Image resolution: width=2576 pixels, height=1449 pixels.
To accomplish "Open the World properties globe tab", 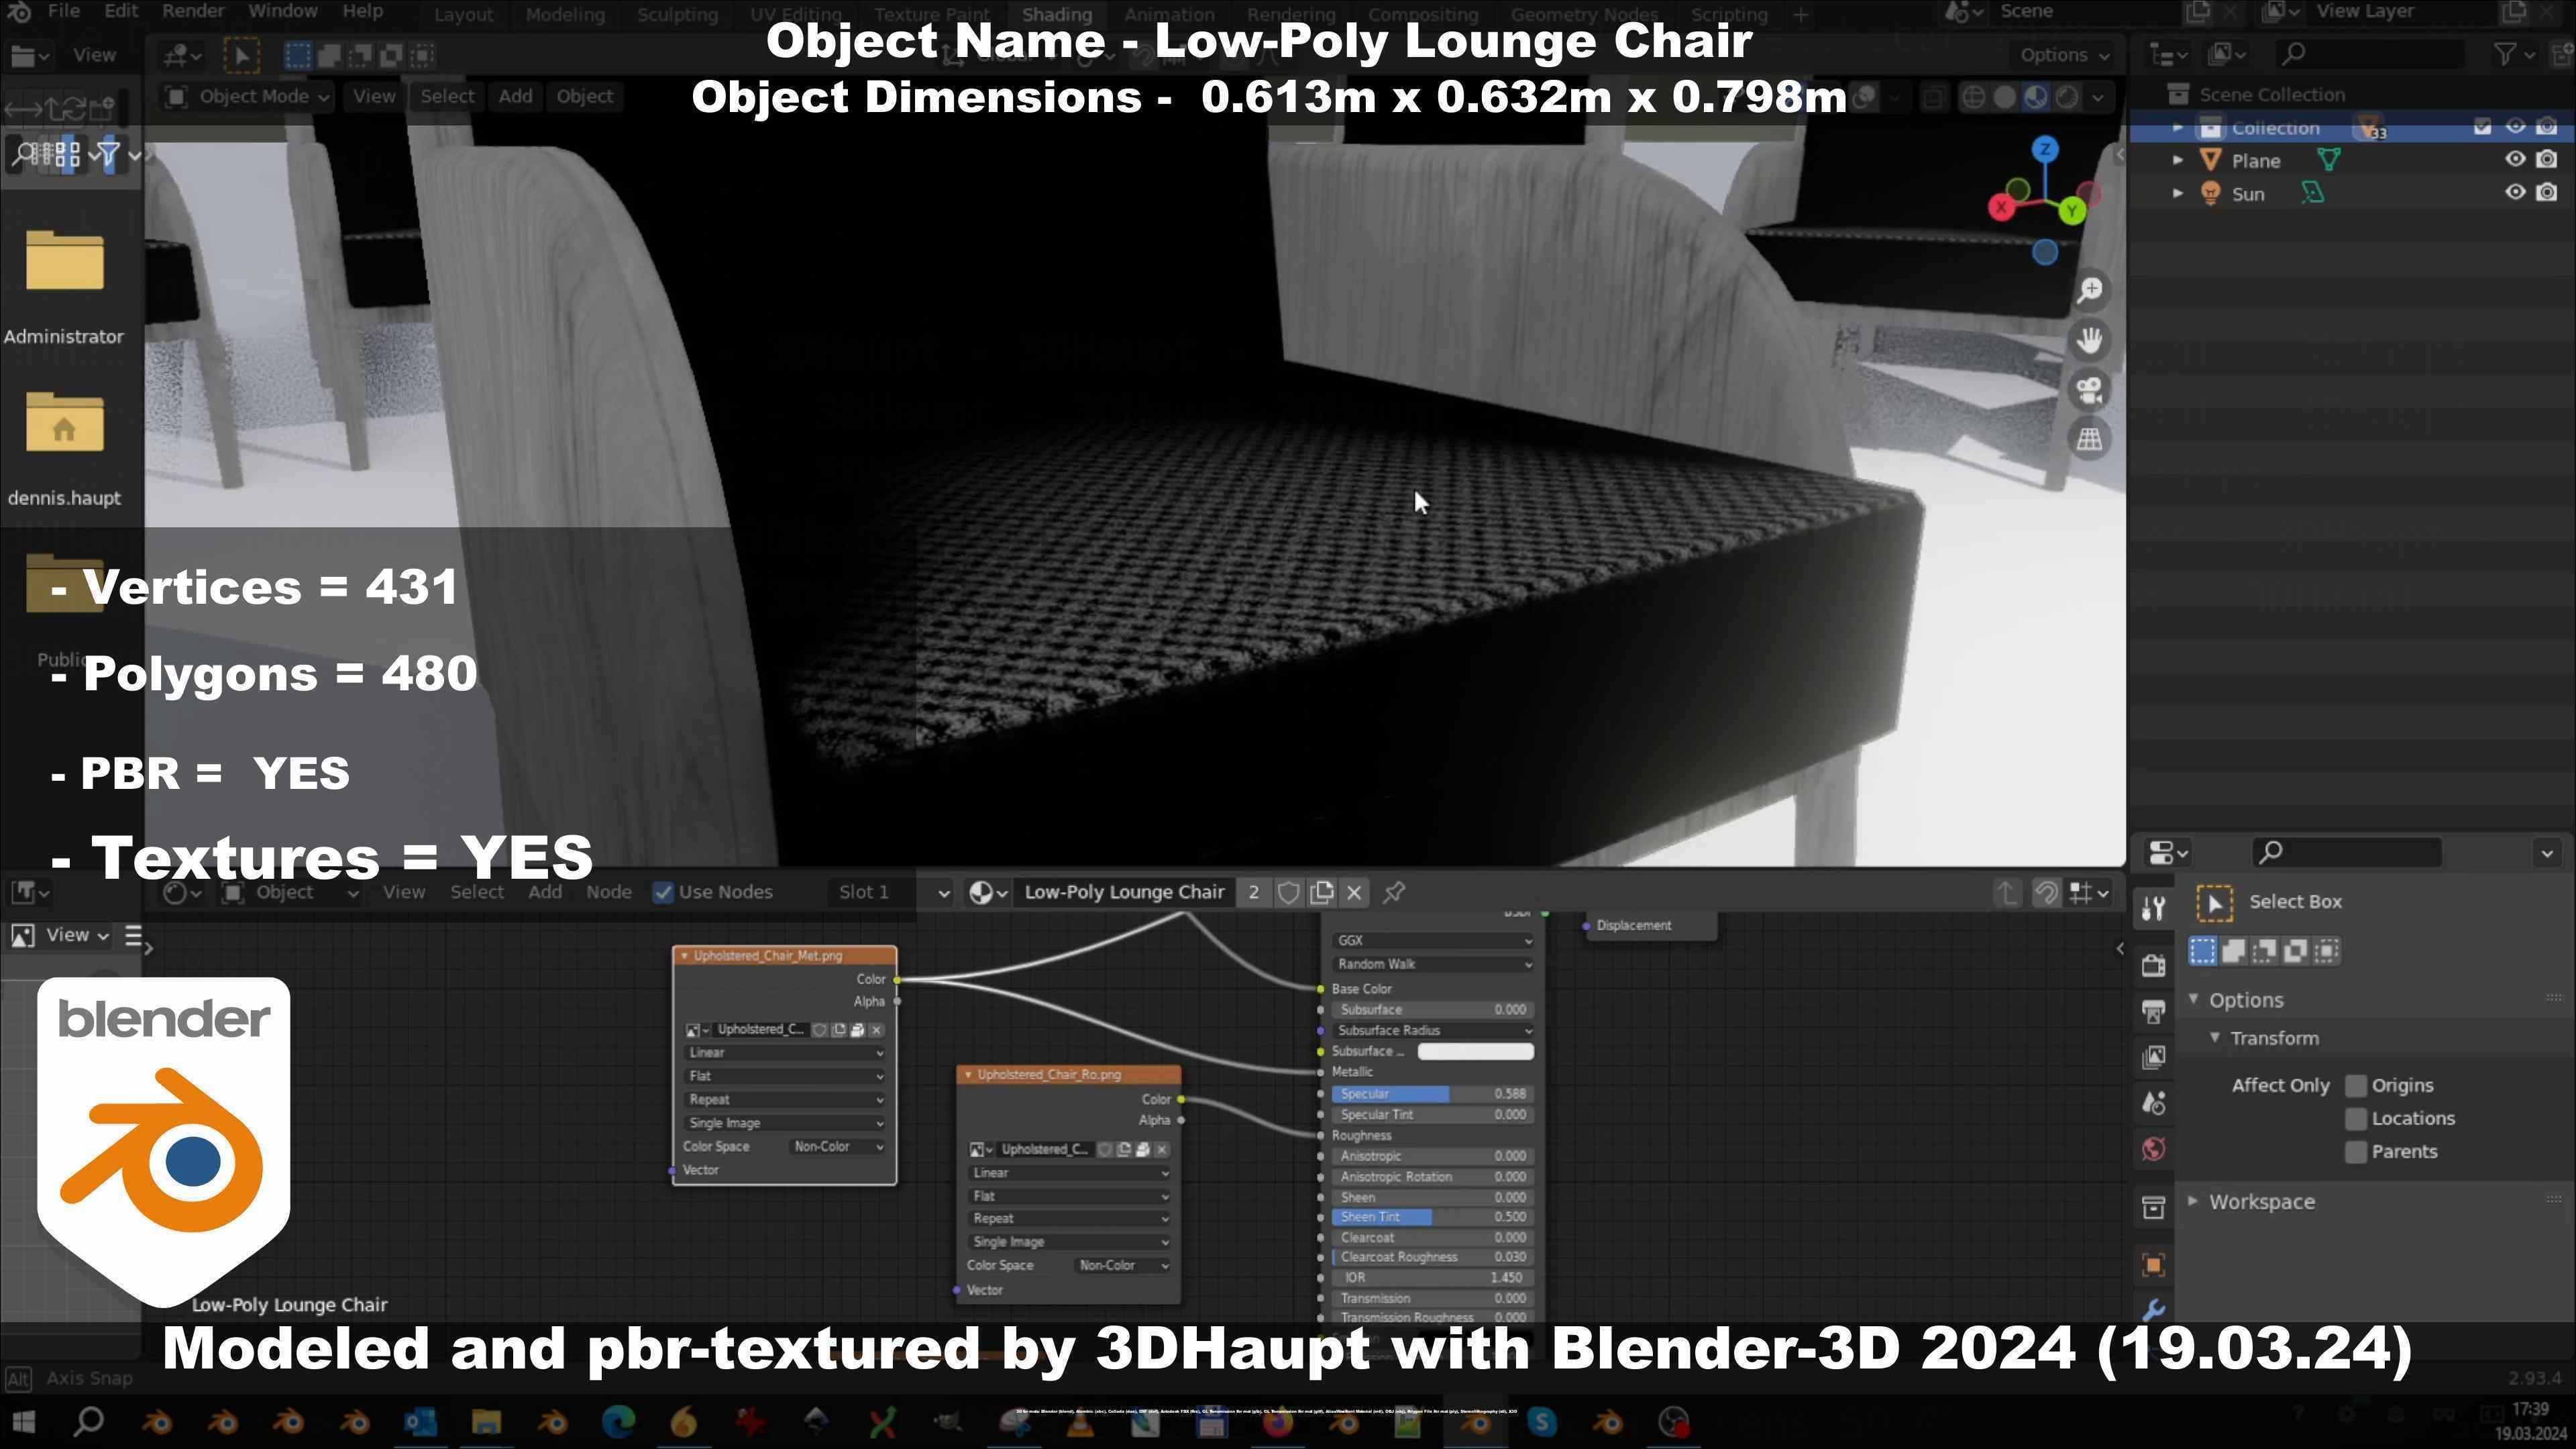I will click(x=2154, y=1149).
